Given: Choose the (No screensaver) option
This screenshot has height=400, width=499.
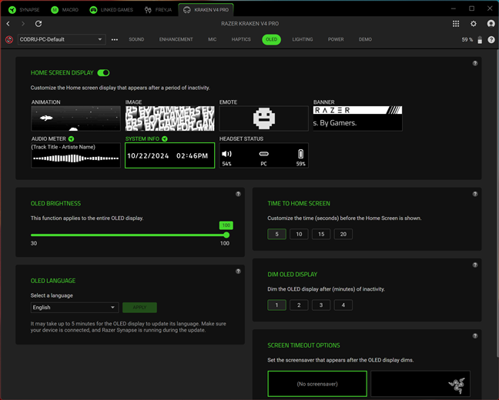Looking at the screenshot, I should 317,384.
